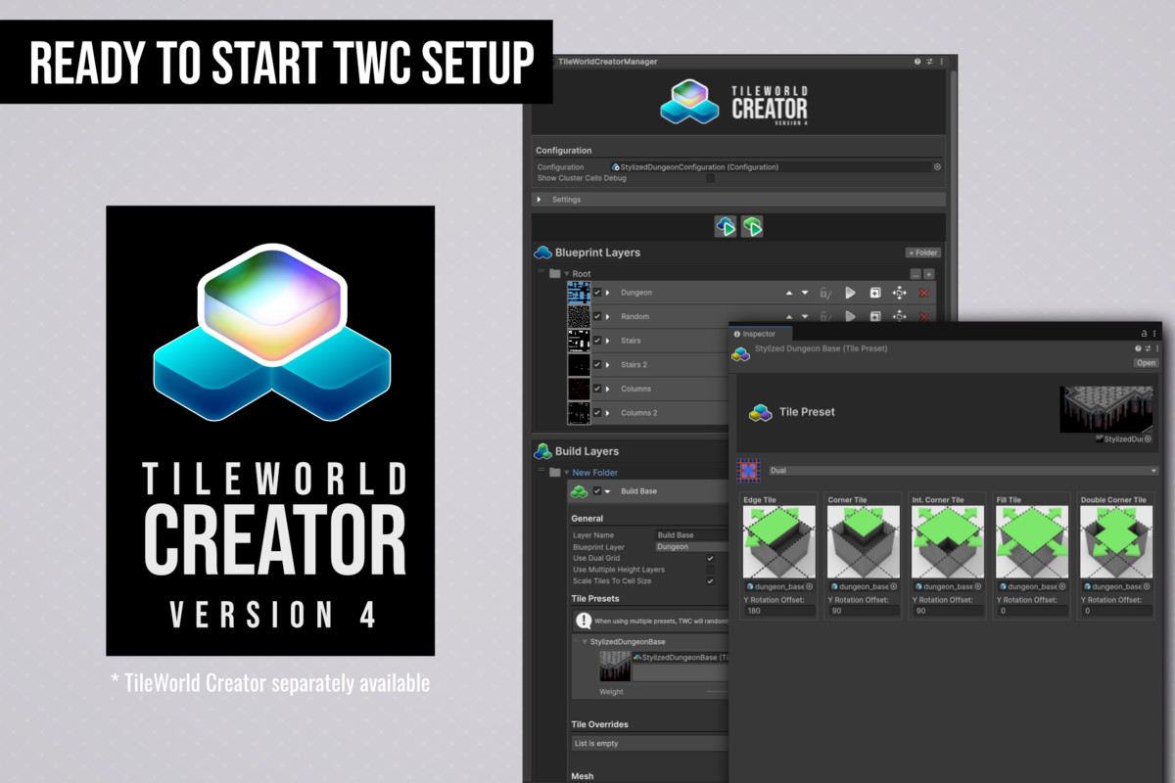Open the Dual grid type dropdown

pos(963,471)
